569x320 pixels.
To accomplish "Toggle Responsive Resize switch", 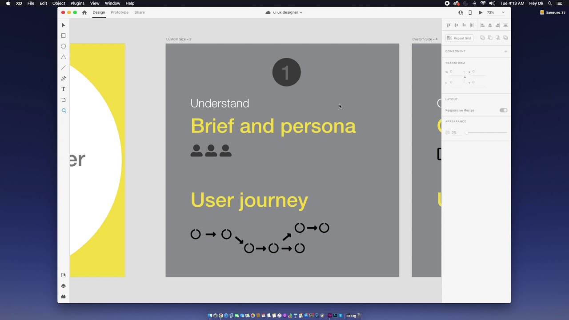I will [x=503, y=110].
